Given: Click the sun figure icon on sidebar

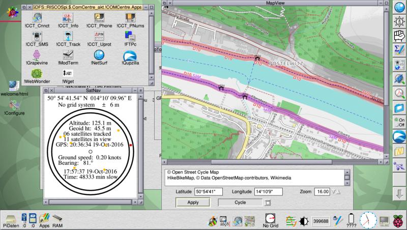Looking at the screenshot, I should click(399, 21).
